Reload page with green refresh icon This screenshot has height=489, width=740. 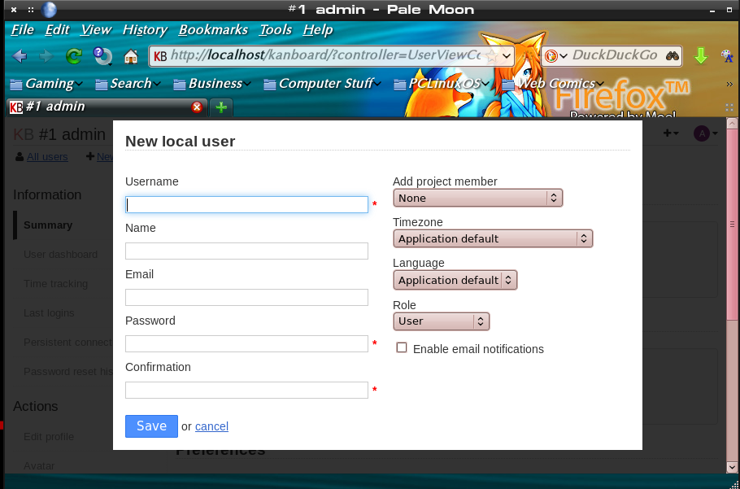coord(74,57)
